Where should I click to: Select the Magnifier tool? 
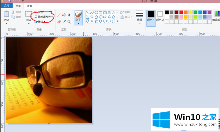69,22
